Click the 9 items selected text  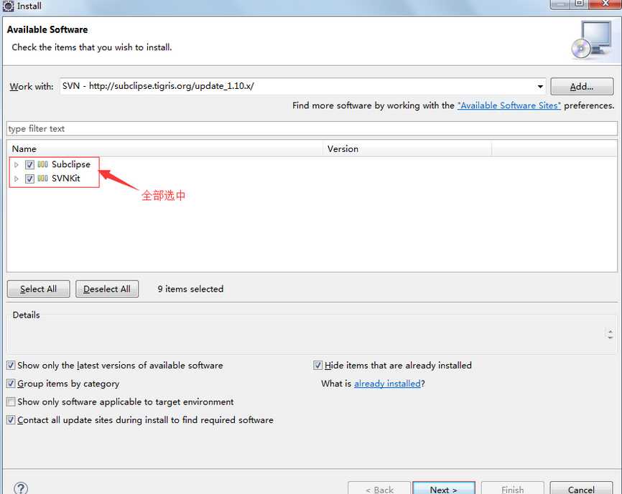coord(190,289)
